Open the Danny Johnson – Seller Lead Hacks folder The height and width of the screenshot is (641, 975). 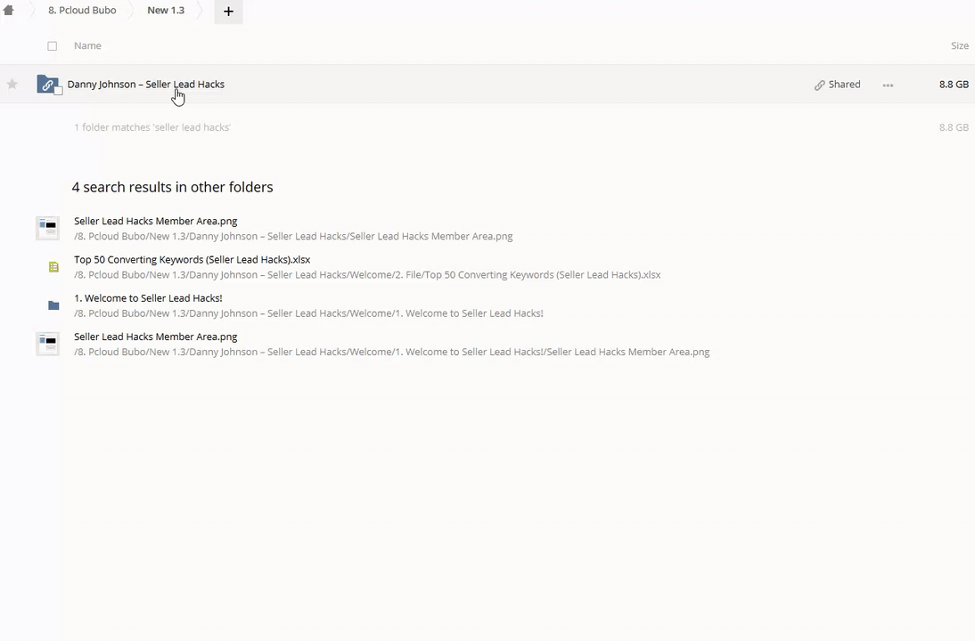pos(145,85)
